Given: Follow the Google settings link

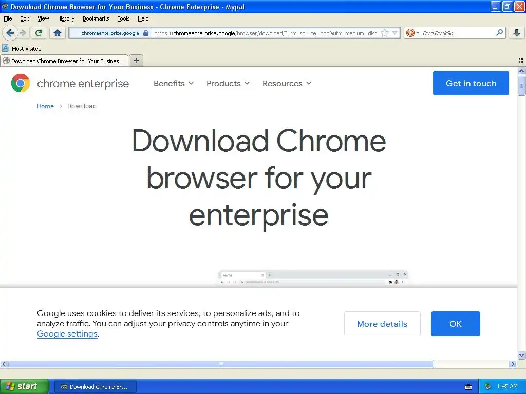Looking at the screenshot, I should 67,333.
